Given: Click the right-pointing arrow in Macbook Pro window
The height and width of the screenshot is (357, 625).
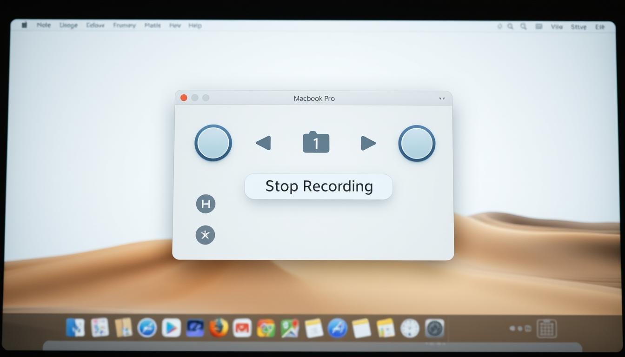Looking at the screenshot, I should tap(368, 143).
